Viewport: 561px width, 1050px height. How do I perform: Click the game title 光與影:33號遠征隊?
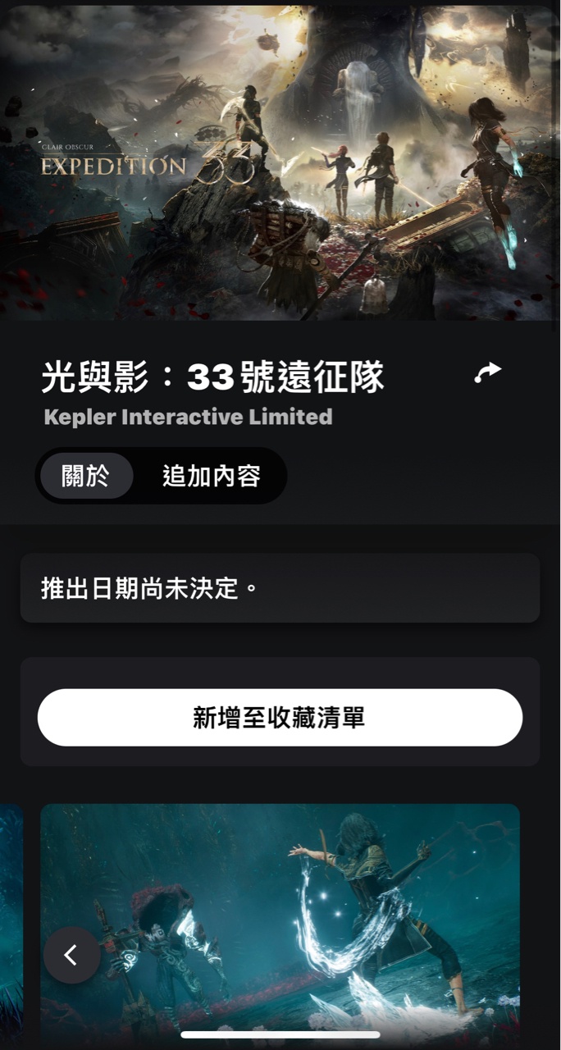(x=212, y=377)
